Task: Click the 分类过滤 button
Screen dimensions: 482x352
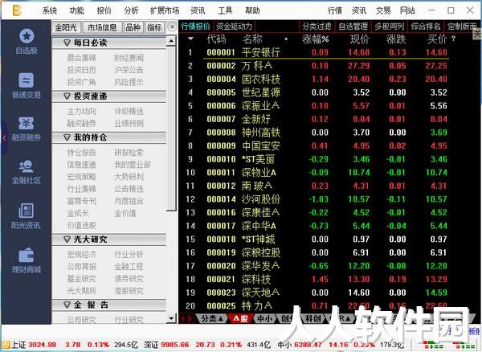Action: pyautogui.click(x=317, y=27)
